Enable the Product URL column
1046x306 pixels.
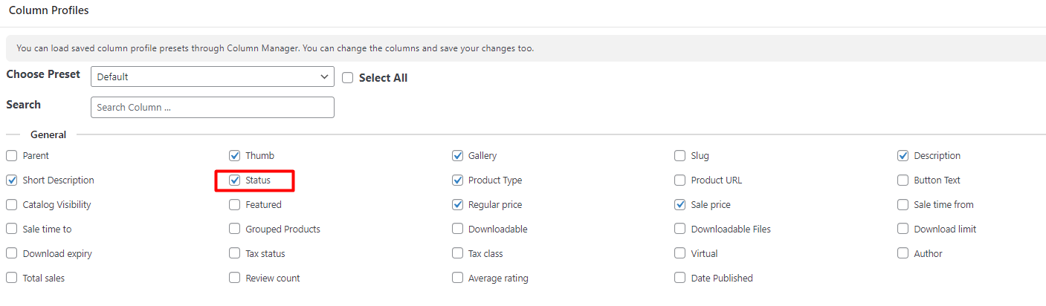(x=679, y=180)
